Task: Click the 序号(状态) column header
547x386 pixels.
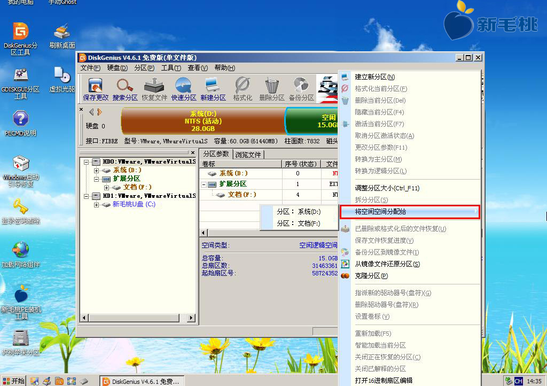Action: 301,164
